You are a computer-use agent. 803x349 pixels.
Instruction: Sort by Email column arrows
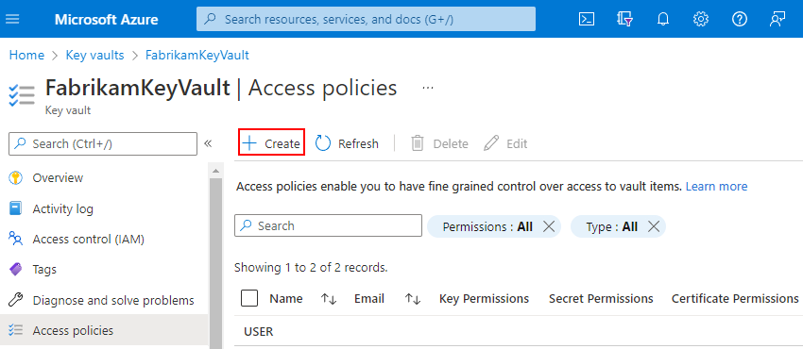(413, 299)
